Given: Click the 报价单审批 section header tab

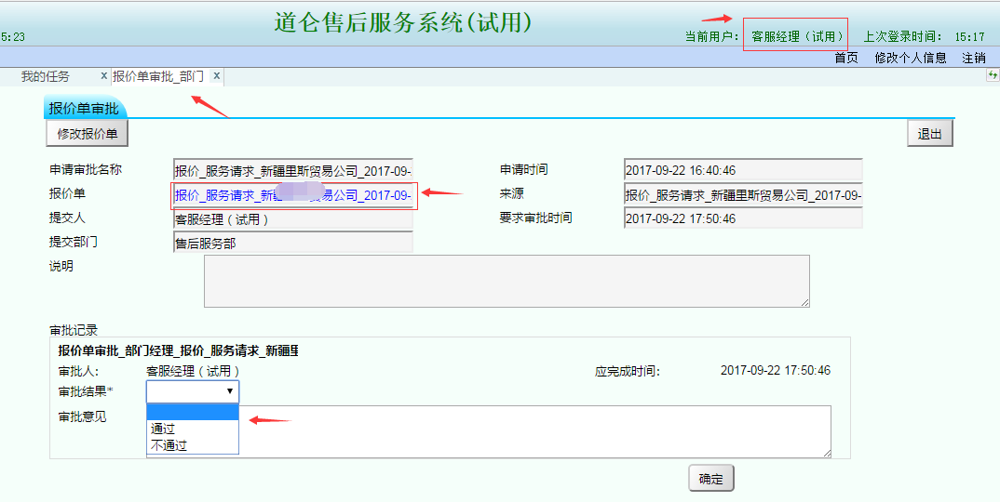Looking at the screenshot, I should (x=85, y=108).
